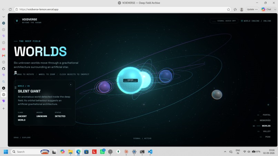Select the highlighted active globe tab
Image resolution: width=278 pixels, height=156 pixels.
[3, 95]
